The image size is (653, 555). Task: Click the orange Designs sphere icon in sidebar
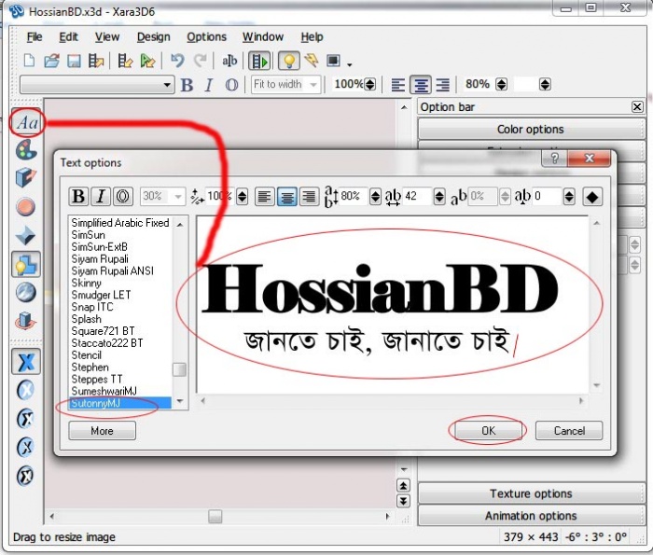click(x=25, y=206)
